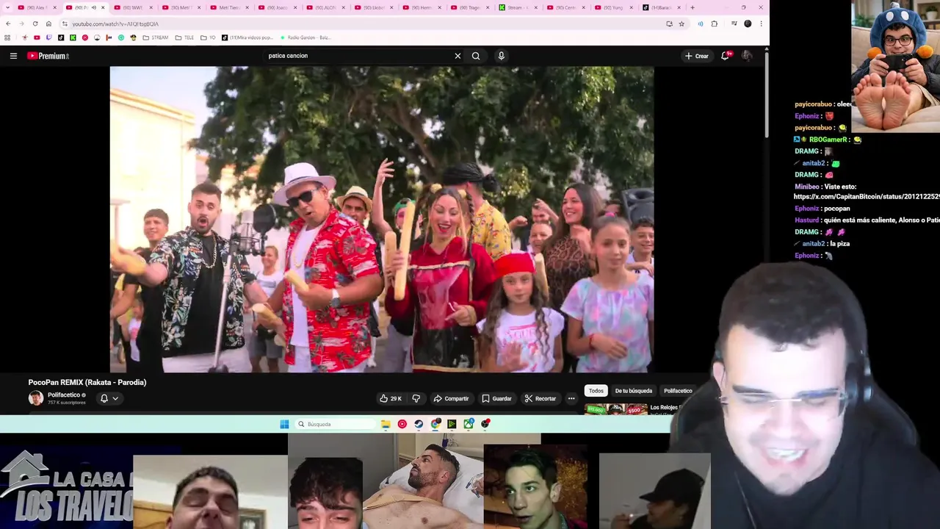
Task: Open the YO bookmarks folder
Action: tap(206, 37)
